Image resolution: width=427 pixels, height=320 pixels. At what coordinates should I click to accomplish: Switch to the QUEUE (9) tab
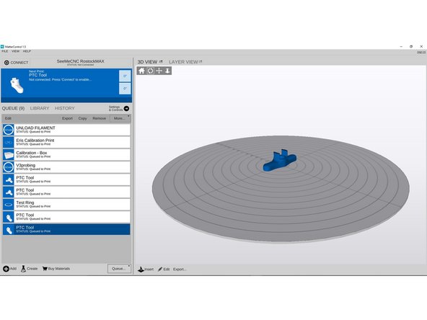13,108
